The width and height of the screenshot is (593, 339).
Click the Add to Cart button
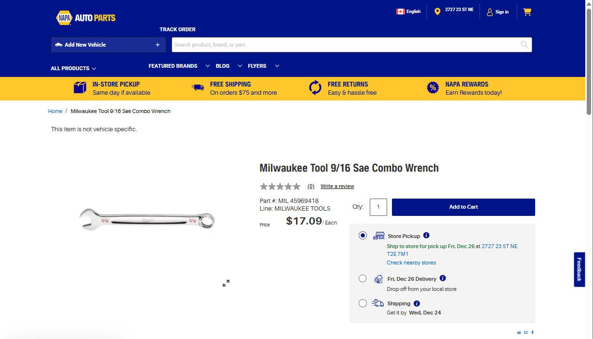point(463,207)
